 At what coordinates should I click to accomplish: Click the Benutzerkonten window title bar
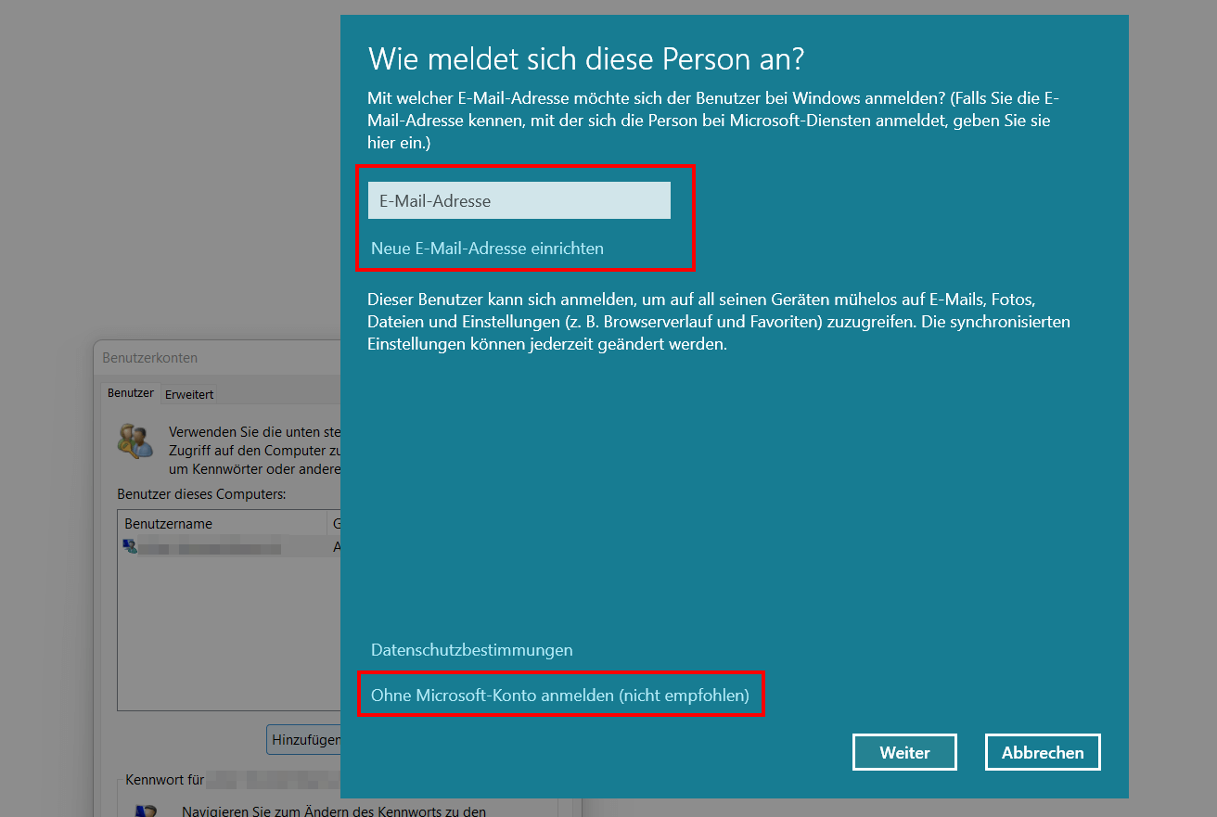pyautogui.click(x=218, y=358)
